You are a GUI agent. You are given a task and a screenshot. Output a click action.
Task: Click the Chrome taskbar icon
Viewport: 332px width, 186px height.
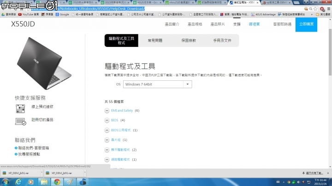pyautogui.click(x=57, y=182)
